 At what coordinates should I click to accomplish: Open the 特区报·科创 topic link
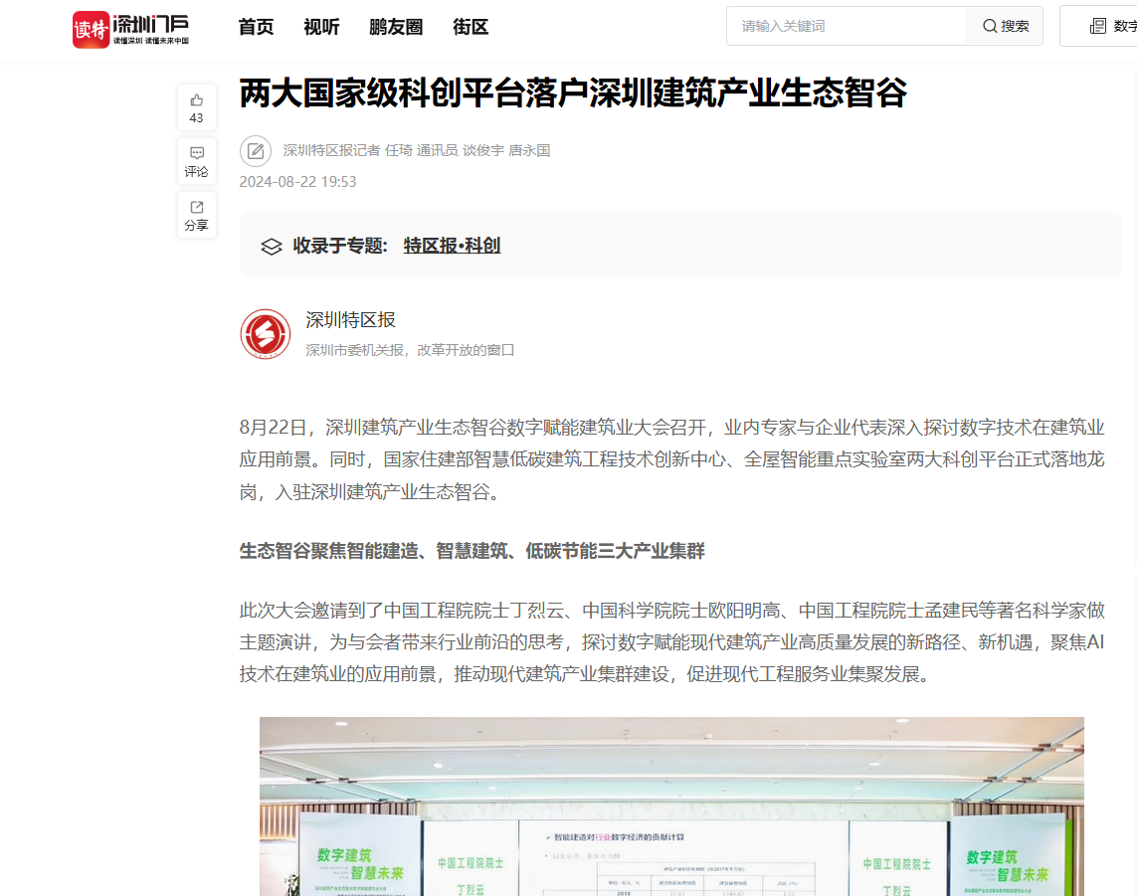tap(451, 245)
